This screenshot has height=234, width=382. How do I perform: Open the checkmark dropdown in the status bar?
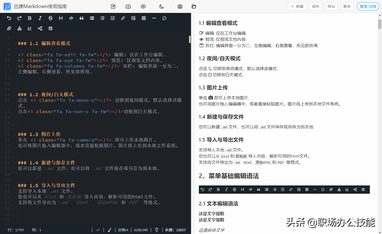98,230
